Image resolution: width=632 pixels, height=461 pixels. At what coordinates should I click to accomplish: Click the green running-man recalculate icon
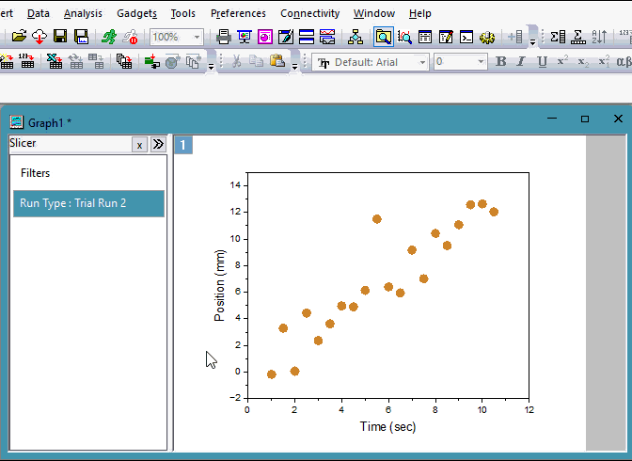pos(109,38)
